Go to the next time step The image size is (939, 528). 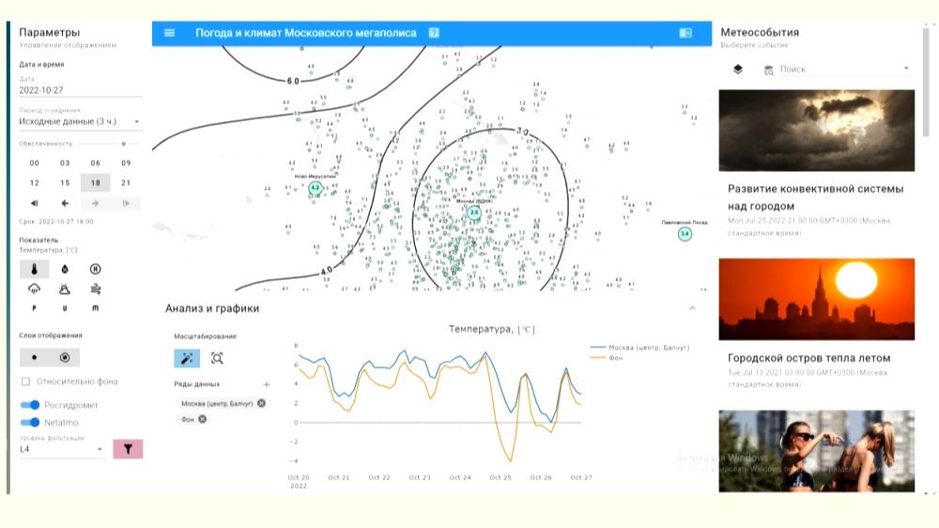click(95, 203)
